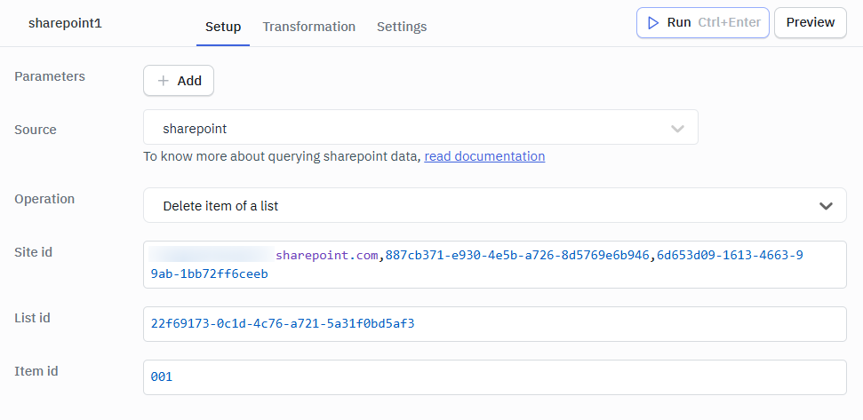Switch to the Setup tab
863x420 pixels.
tap(223, 27)
